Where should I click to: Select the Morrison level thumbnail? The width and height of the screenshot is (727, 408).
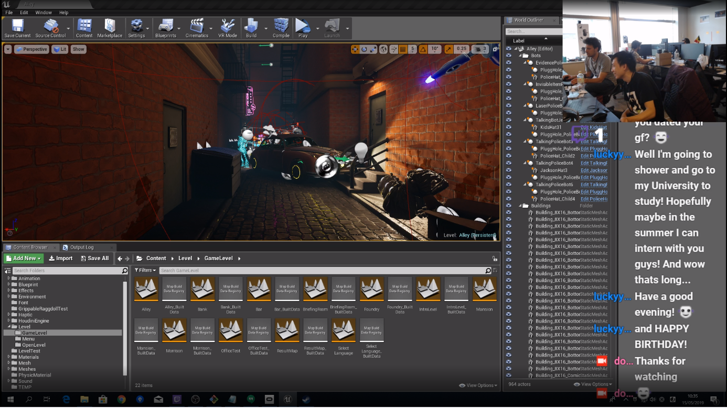(x=174, y=330)
